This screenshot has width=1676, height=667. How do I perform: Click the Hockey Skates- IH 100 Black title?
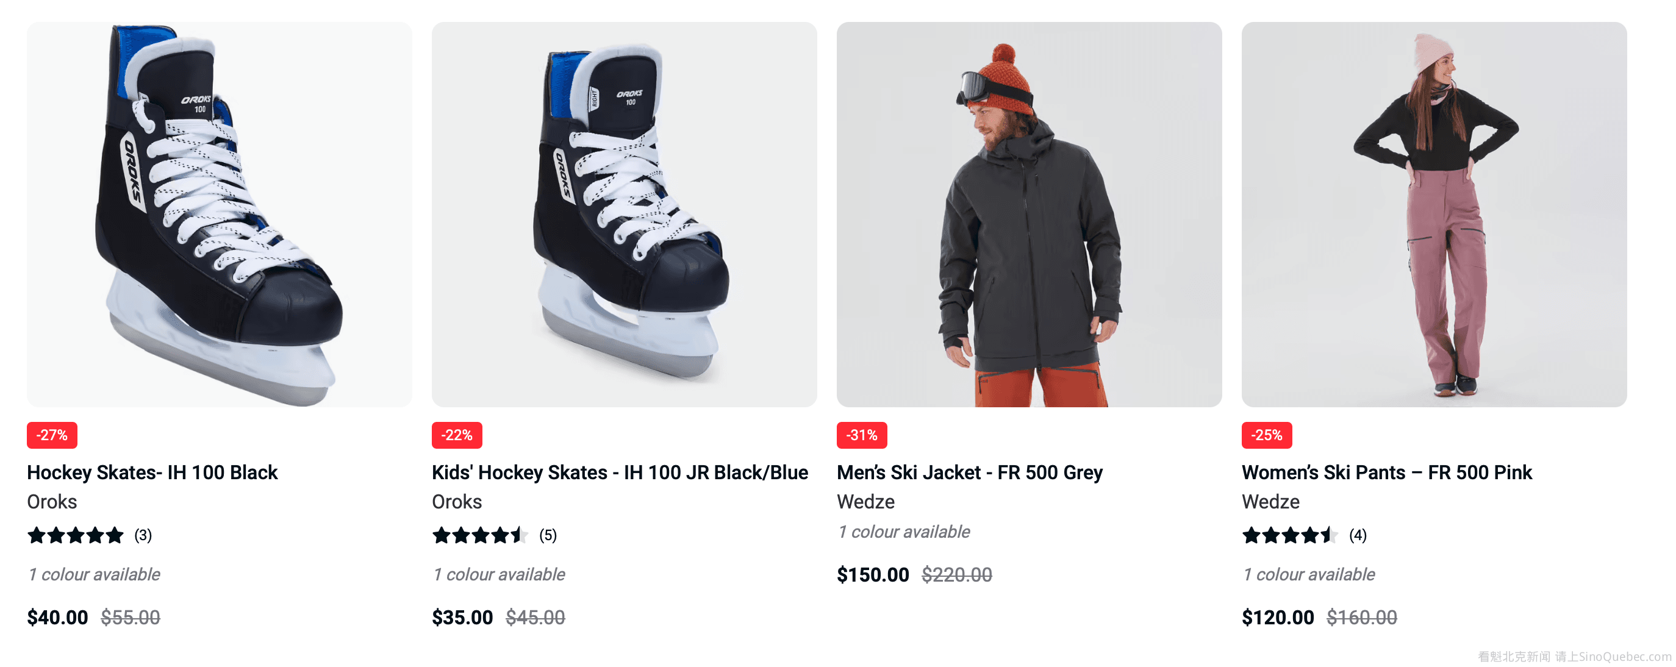pos(152,473)
